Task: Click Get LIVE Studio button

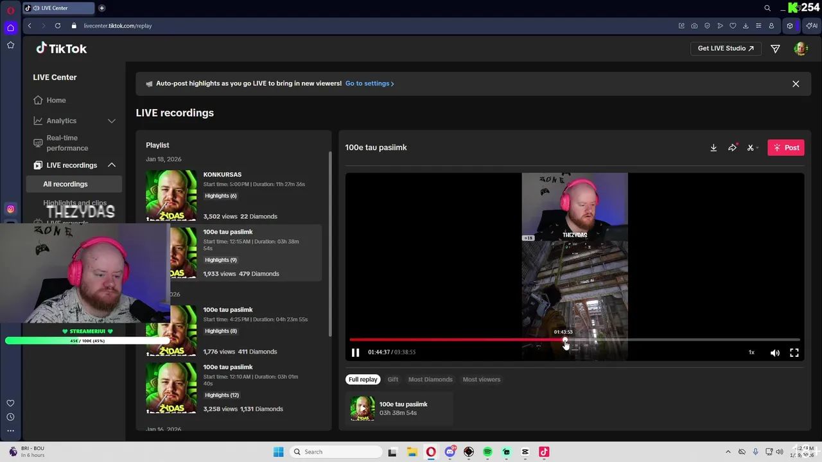Action: [726, 48]
